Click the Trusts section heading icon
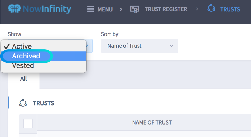Screen dimensions: 251x137 tap(23, 103)
